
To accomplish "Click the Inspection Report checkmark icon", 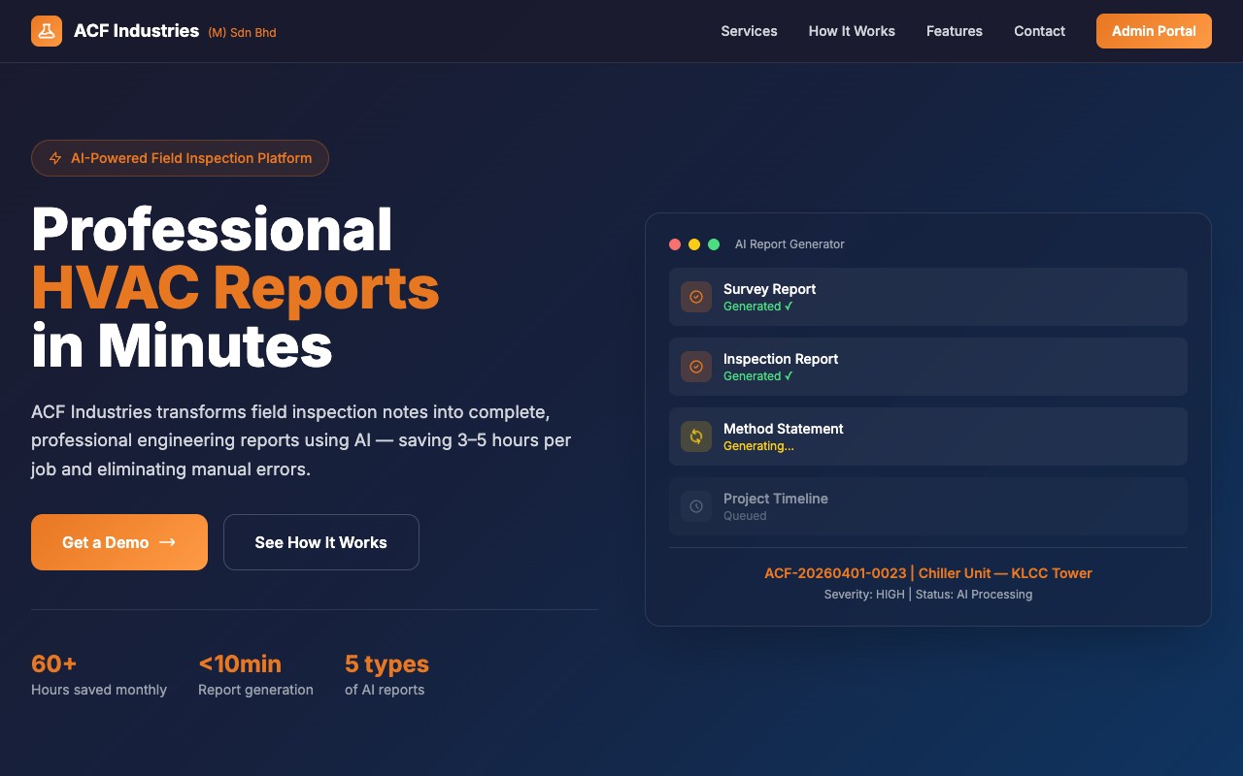I will (696, 367).
